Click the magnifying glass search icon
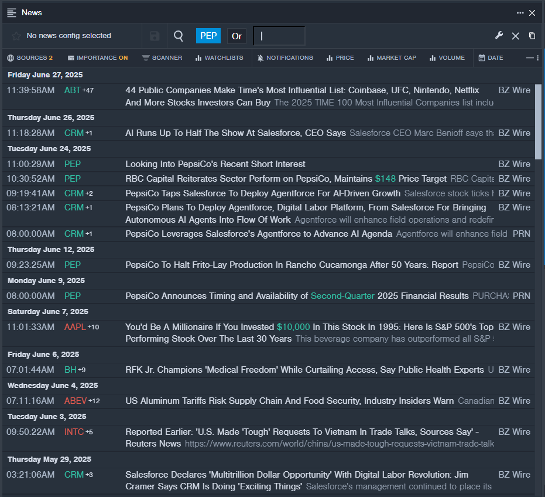 (179, 36)
